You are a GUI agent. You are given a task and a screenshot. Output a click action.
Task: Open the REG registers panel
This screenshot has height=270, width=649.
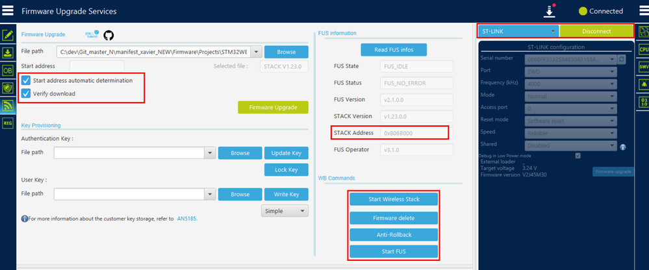pos(8,123)
